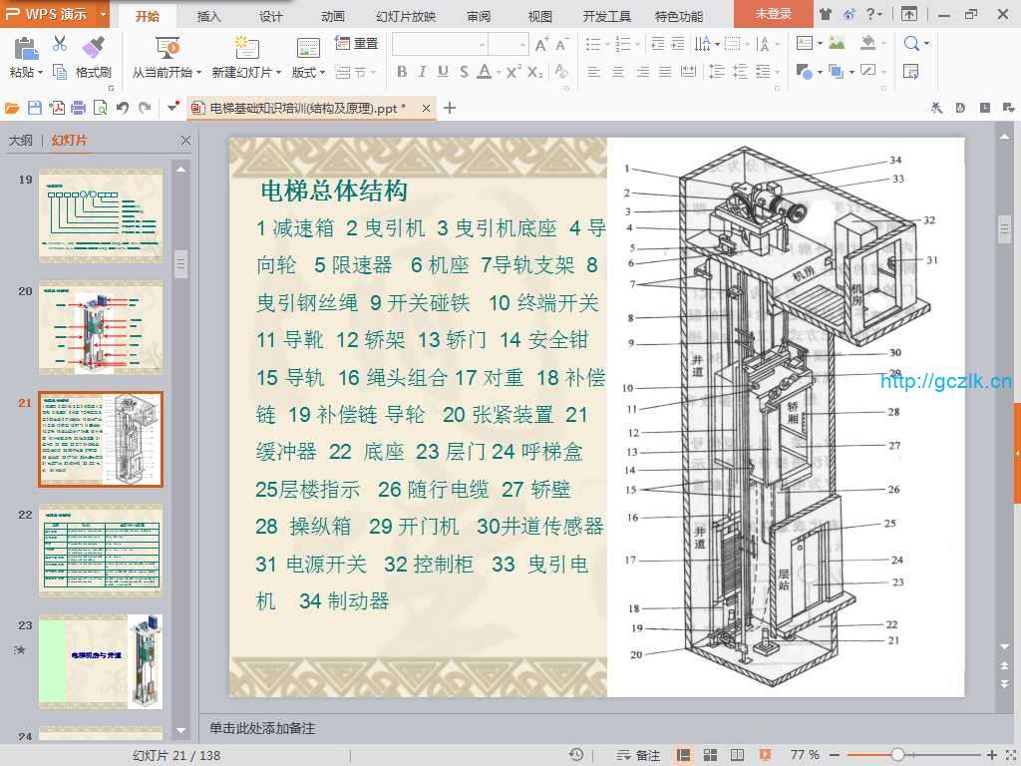
Task: Click the Undo arrow icon
Action: coord(122,108)
